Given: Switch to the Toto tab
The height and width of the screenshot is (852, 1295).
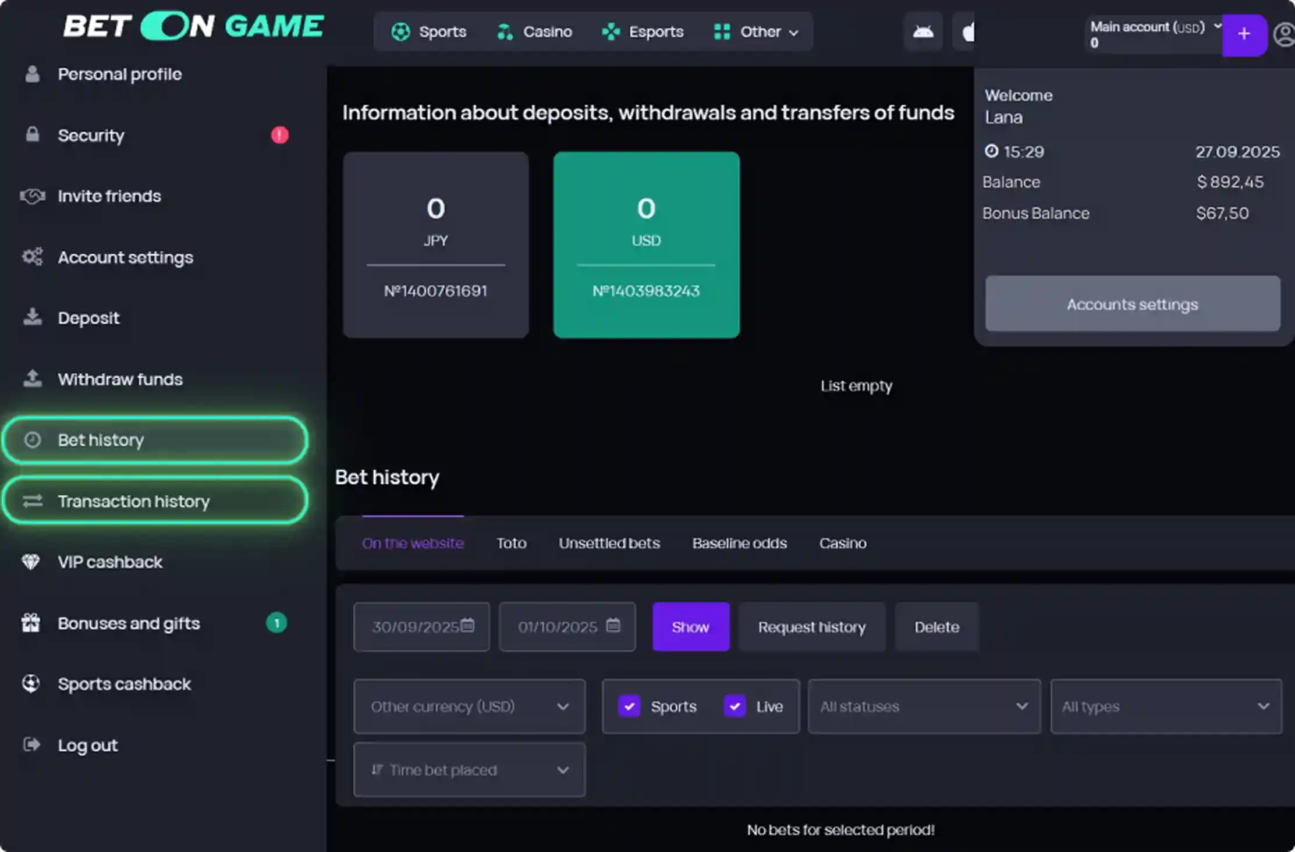Looking at the screenshot, I should tap(511, 543).
